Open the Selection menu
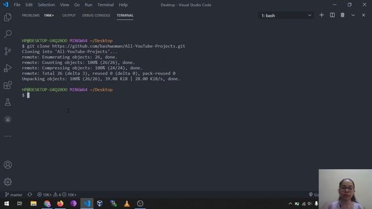 coord(46,5)
